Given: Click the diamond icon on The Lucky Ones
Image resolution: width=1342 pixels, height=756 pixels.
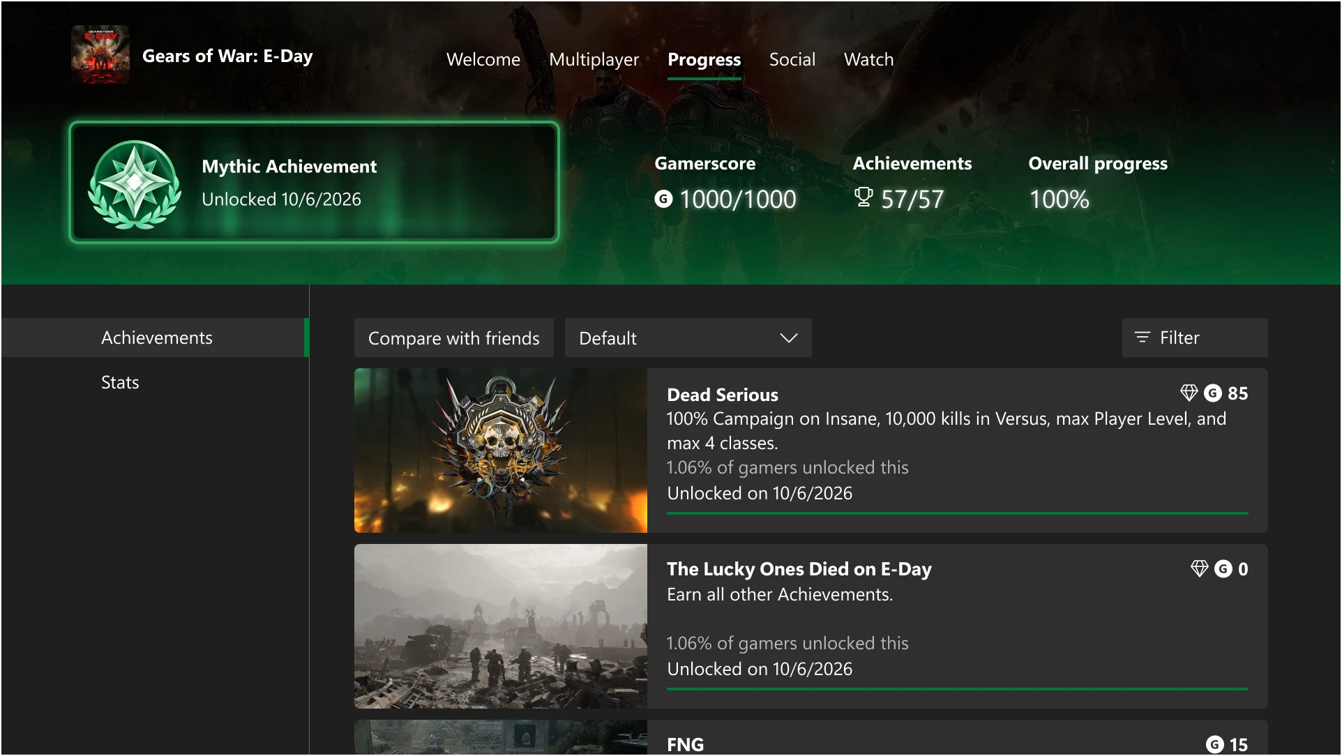Looking at the screenshot, I should pyautogui.click(x=1200, y=569).
